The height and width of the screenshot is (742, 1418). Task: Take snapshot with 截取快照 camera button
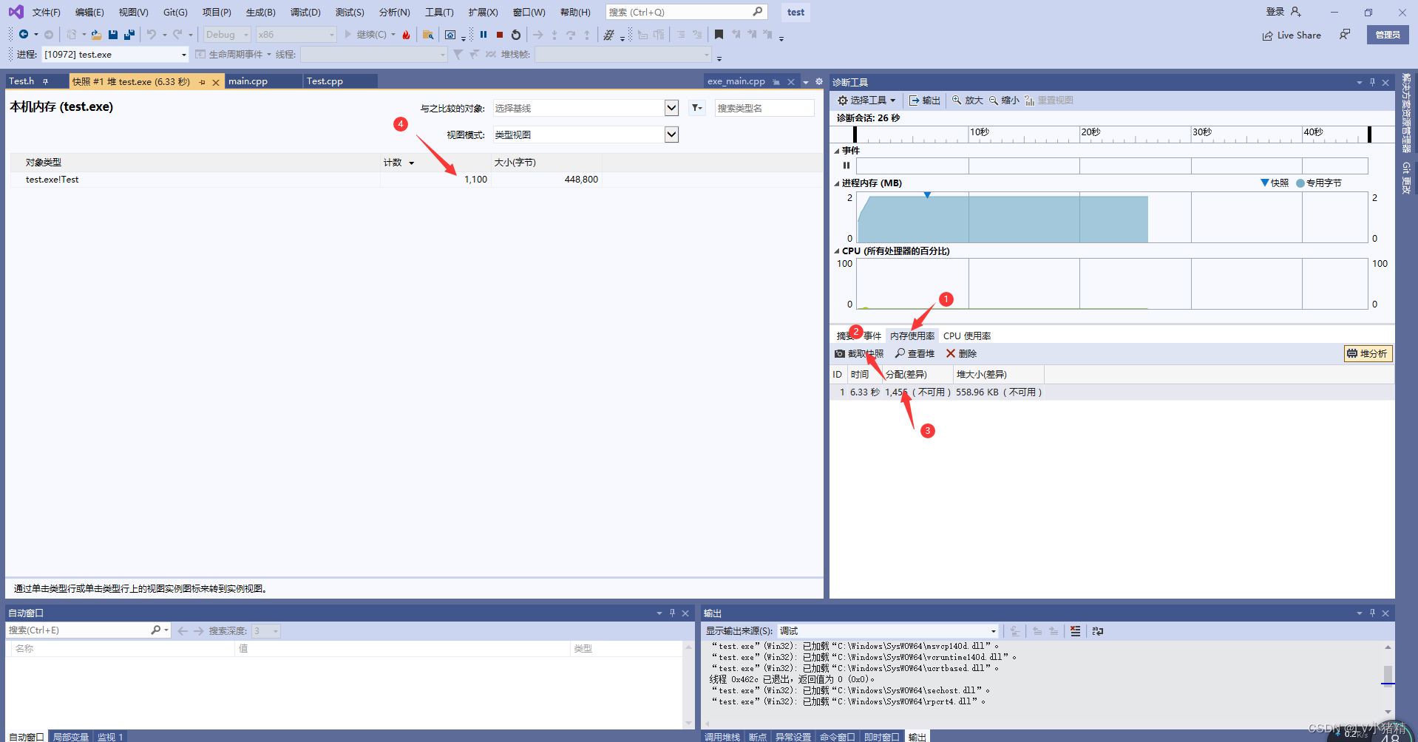point(859,353)
